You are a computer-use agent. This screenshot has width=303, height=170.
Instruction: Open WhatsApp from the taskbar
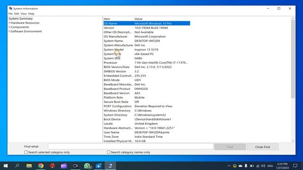coord(87,166)
